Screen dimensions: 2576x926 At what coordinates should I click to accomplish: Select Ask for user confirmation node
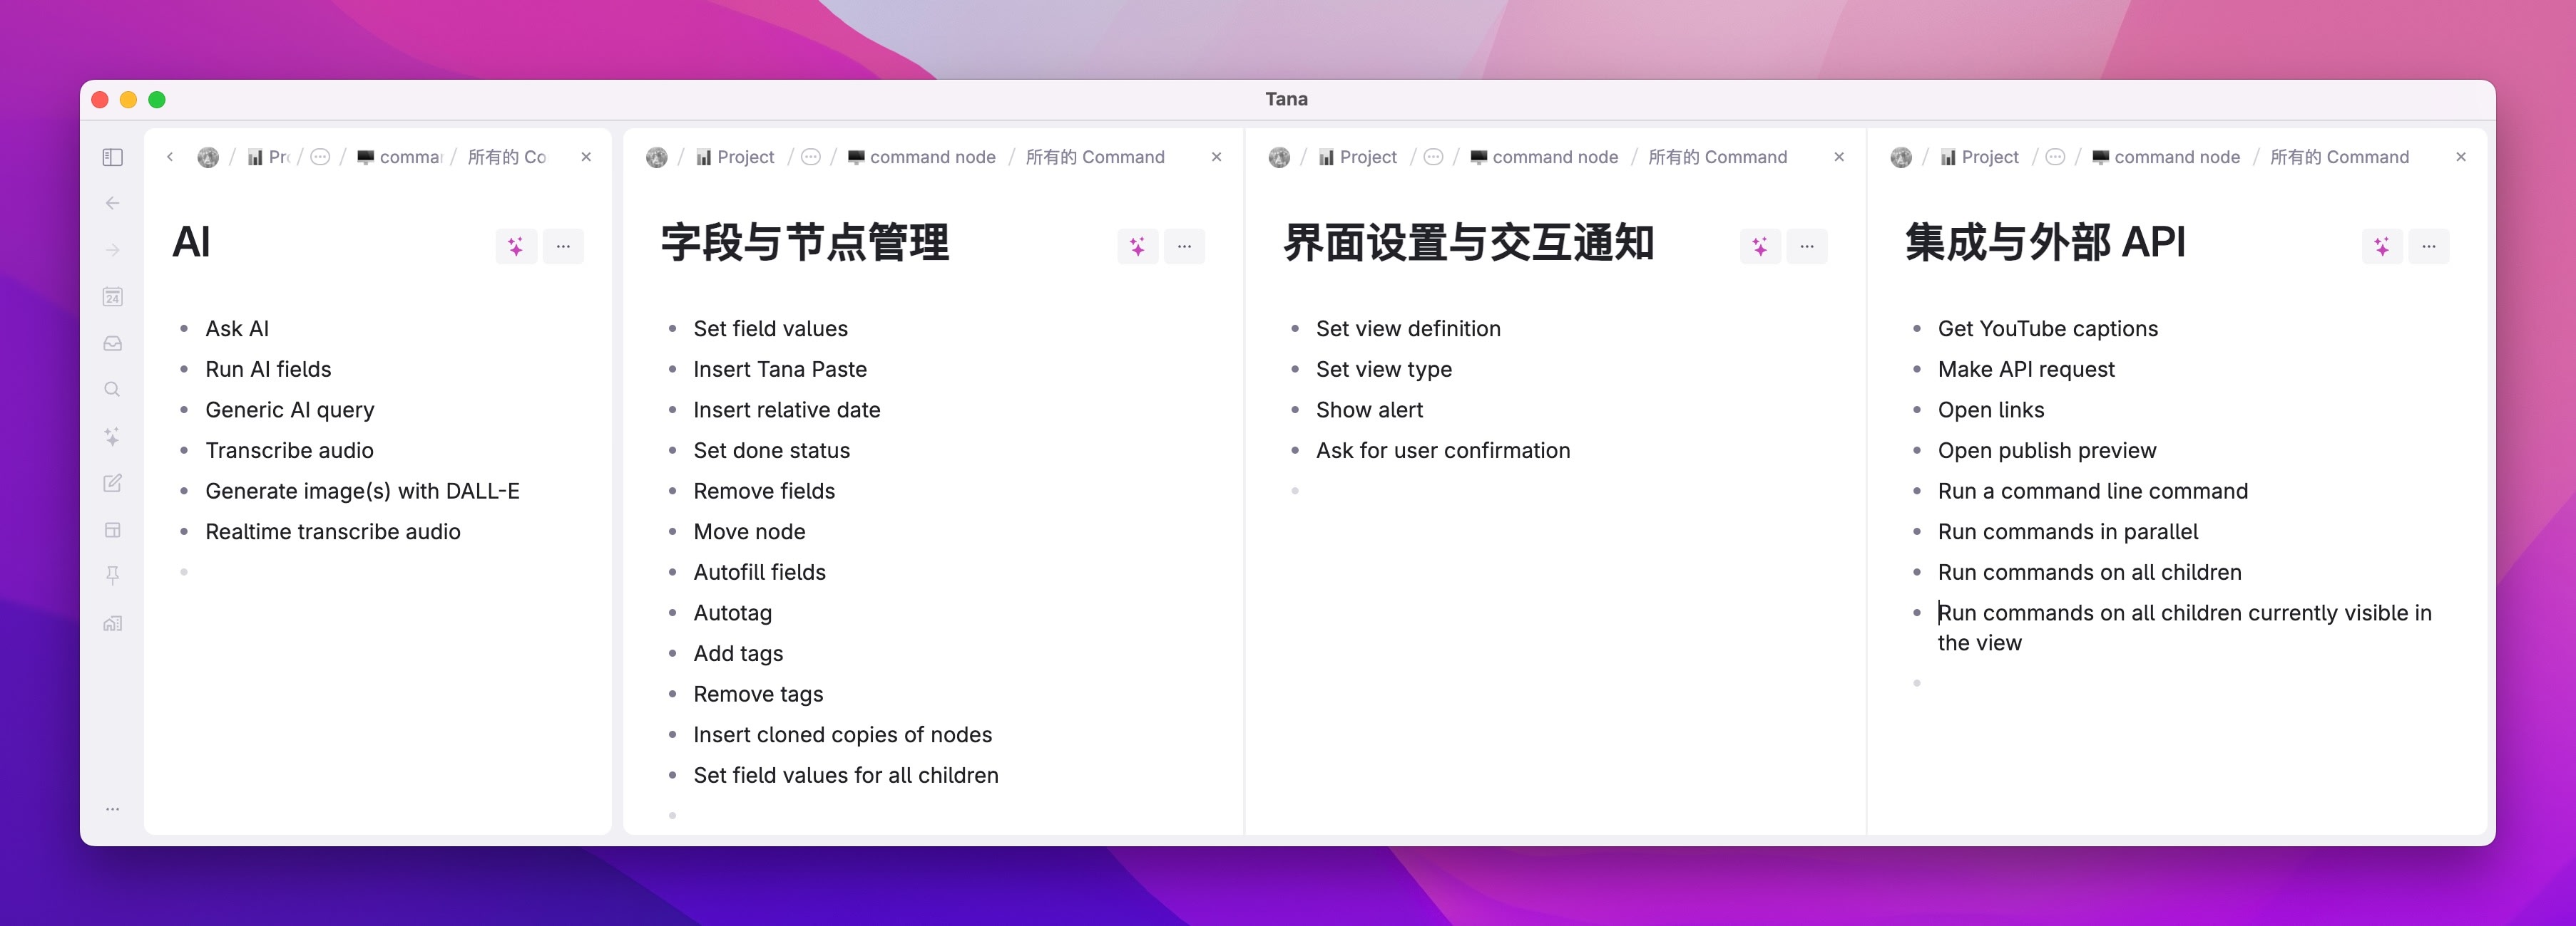pos(1443,450)
